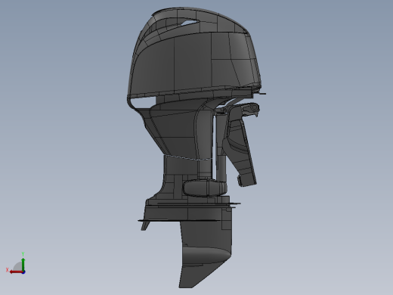Viewport: 393px width, 295px height.
Task: Click the XYZ axis triad indicator
Action: [x=16, y=263]
